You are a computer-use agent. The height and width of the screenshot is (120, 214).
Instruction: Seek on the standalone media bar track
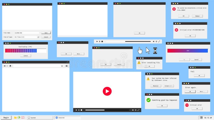tap(128, 42)
